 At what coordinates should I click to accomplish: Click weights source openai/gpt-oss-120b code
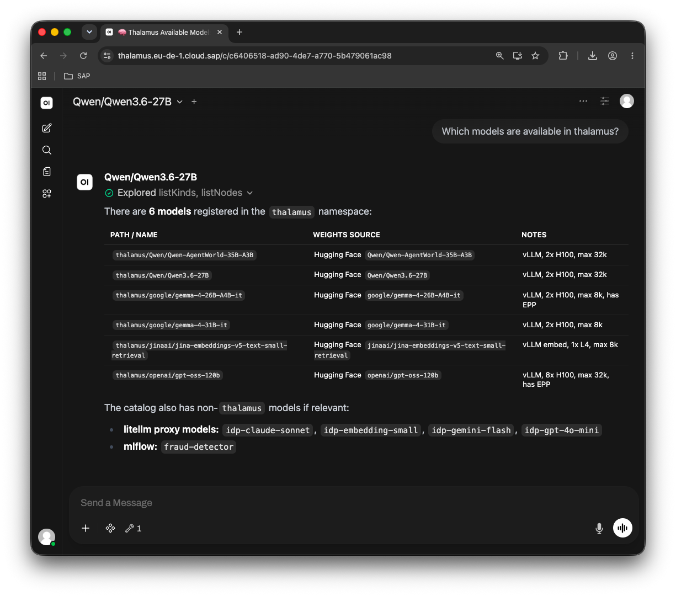click(403, 375)
